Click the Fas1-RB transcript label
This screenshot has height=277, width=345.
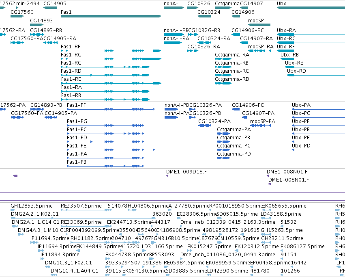tap(71, 95)
